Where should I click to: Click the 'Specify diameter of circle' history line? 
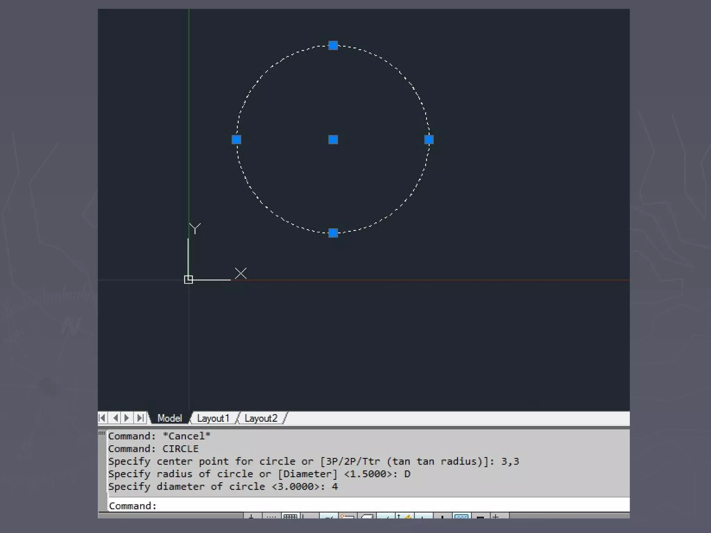click(x=223, y=486)
